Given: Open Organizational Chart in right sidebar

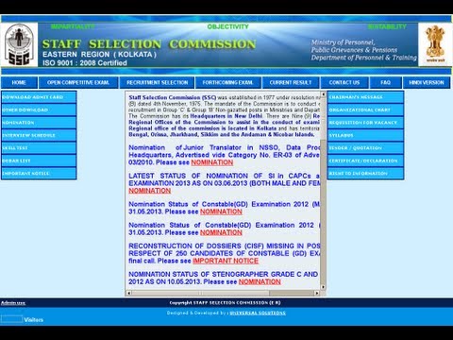Looking at the screenshot, I should coord(365,110).
